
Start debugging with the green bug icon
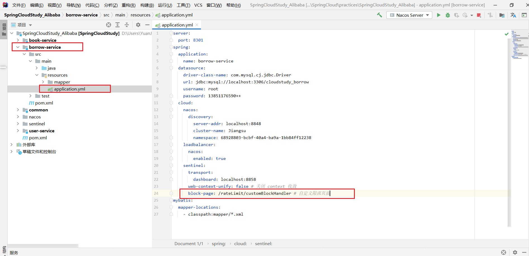[x=448, y=15]
